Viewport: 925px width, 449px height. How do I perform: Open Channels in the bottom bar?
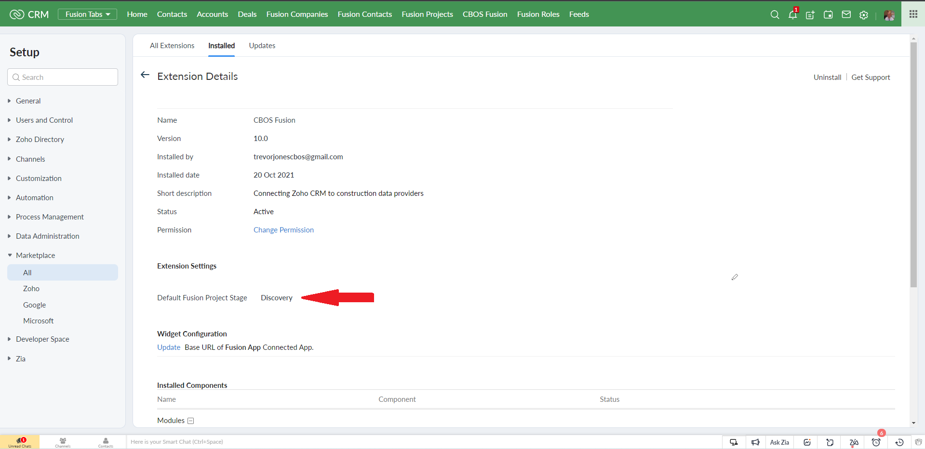(x=63, y=442)
